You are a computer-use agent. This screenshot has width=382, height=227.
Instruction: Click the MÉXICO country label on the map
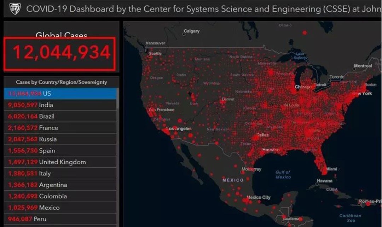[x=233, y=180]
